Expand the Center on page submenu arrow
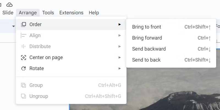Viewport: 220px width, 110px height. point(120,57)
